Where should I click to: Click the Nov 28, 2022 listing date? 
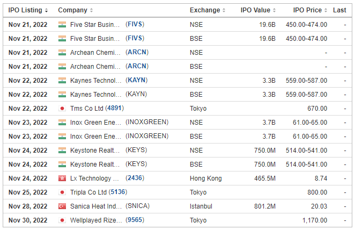[x=28, y=206]
